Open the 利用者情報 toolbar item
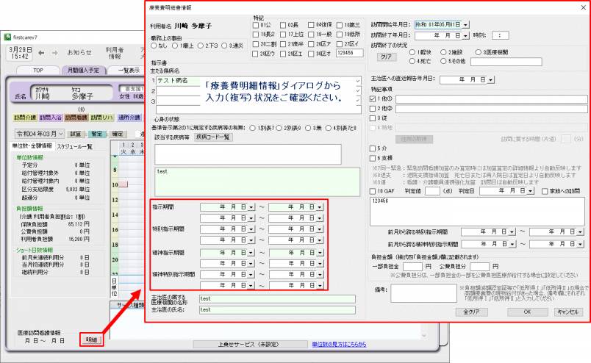Screen dimensions: 591x363 114,52
